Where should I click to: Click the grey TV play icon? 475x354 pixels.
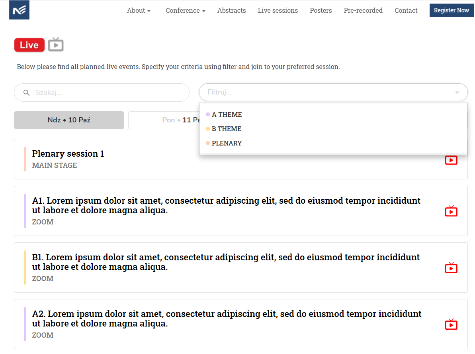[x=56, y=45]
